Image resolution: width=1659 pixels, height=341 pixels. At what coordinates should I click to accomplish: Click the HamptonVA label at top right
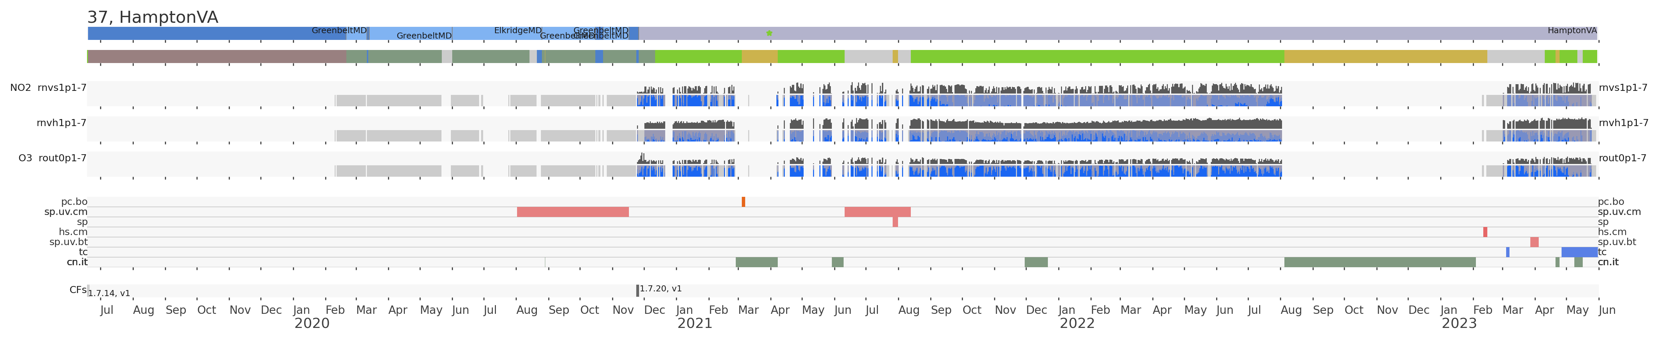click(1571, 31)
